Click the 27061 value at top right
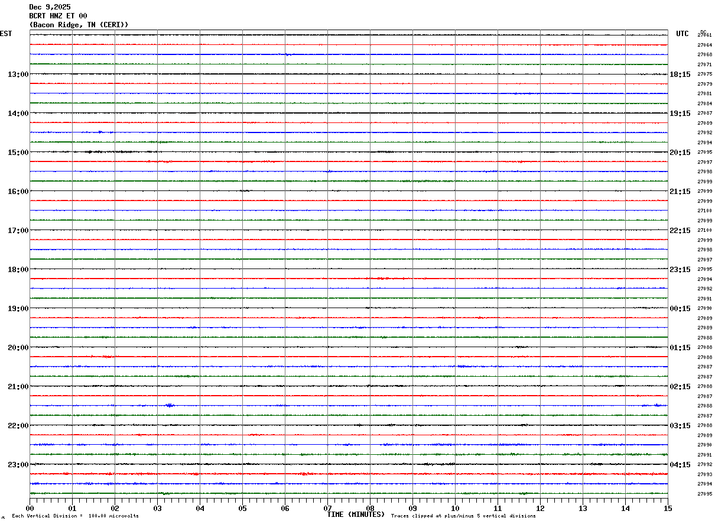 point(704,35)
